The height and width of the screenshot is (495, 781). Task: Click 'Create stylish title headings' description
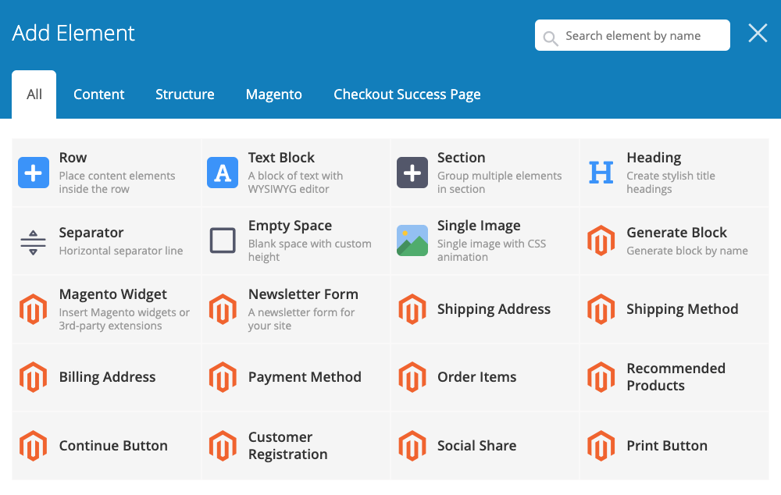[671, 182]
